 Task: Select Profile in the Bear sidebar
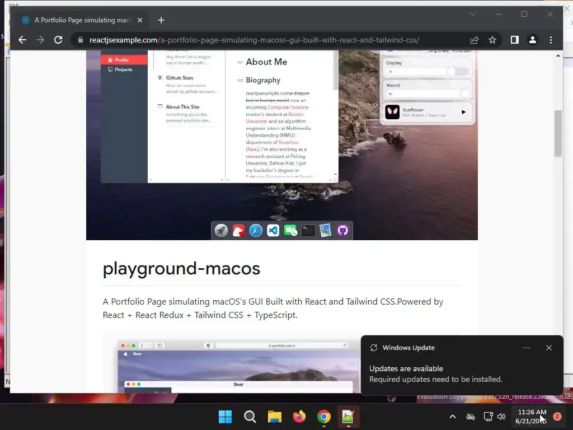(124, 59)
